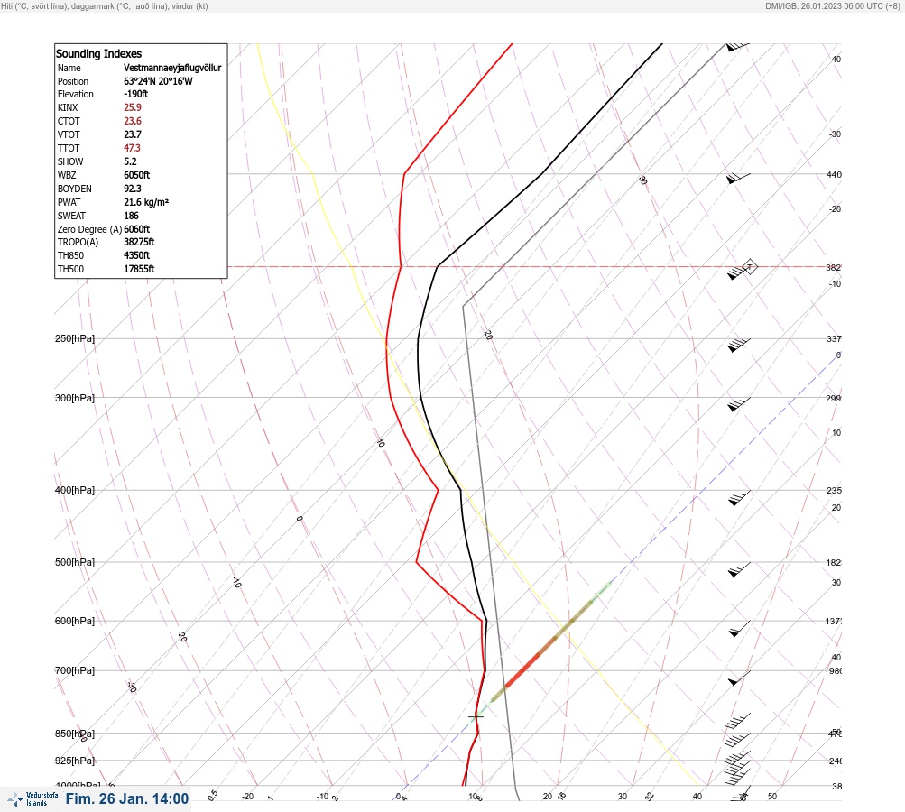Click the tropopause diamond marker on dashed line
The width and height of the screenshot is (905, 812).
pos(749,267)
